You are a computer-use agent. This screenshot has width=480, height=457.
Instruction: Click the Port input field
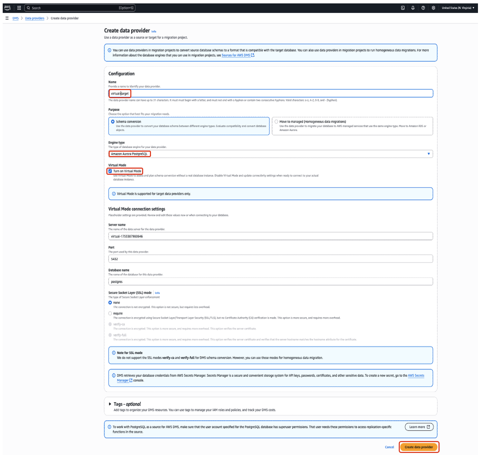pyautogui.click(x=271, y=259)
